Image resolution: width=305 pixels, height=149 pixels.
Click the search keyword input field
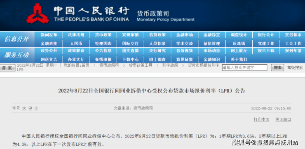point(244,68)
